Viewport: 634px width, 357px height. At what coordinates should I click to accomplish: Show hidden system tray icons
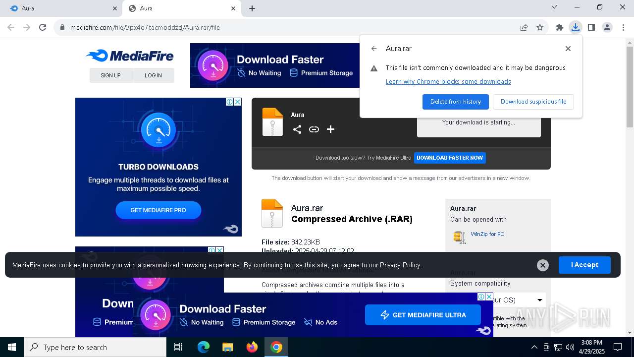click(534, 347)
